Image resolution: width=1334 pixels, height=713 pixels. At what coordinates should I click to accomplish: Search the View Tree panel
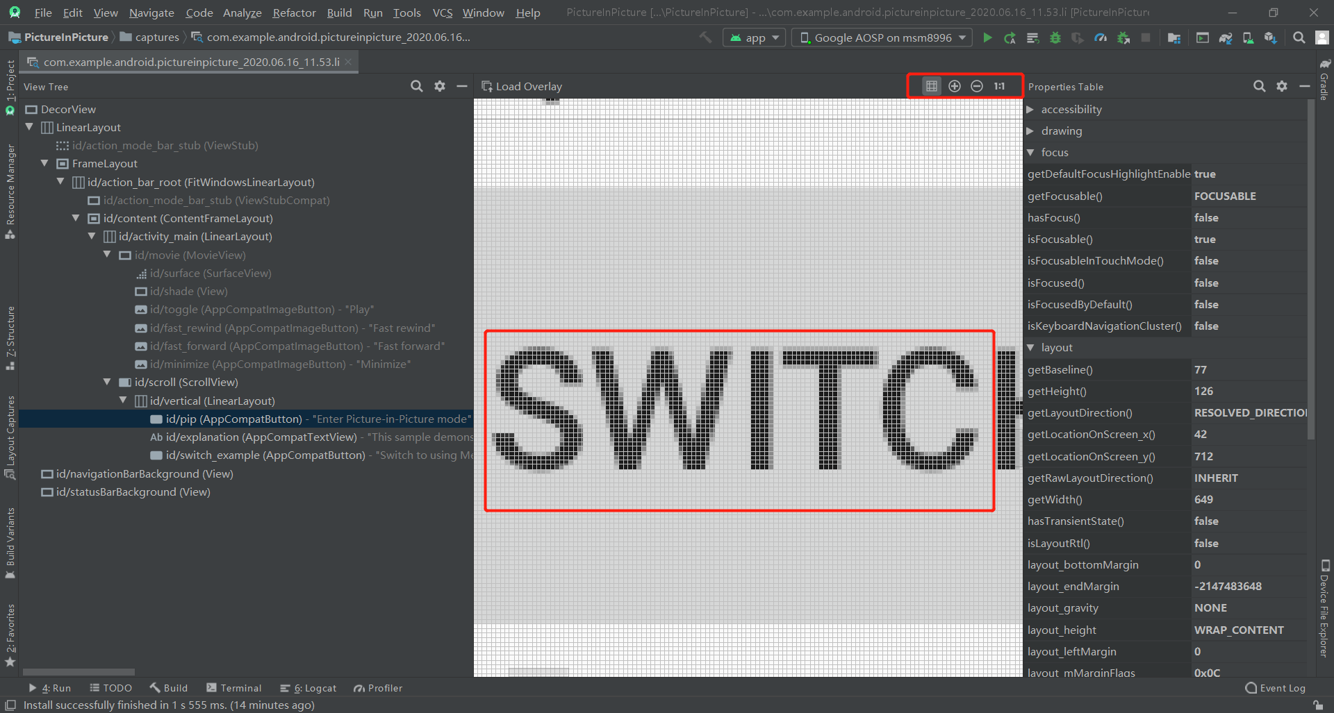pos(417,86)
